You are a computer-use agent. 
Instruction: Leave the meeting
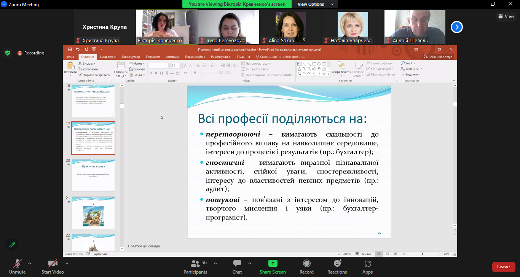(503, 267)
